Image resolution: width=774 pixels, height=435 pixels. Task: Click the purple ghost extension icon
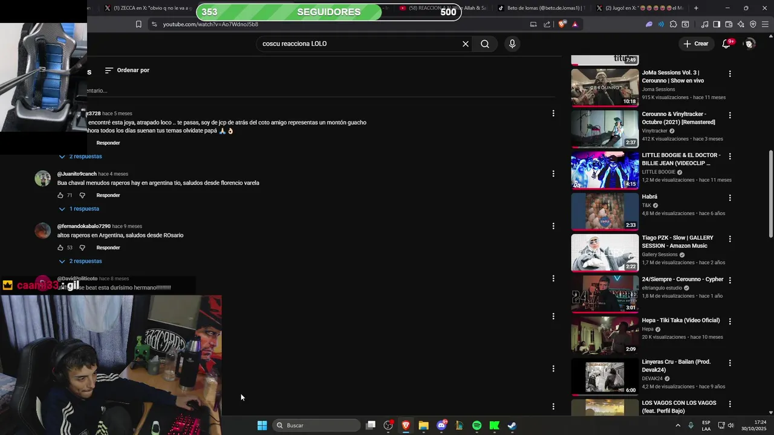649,24
